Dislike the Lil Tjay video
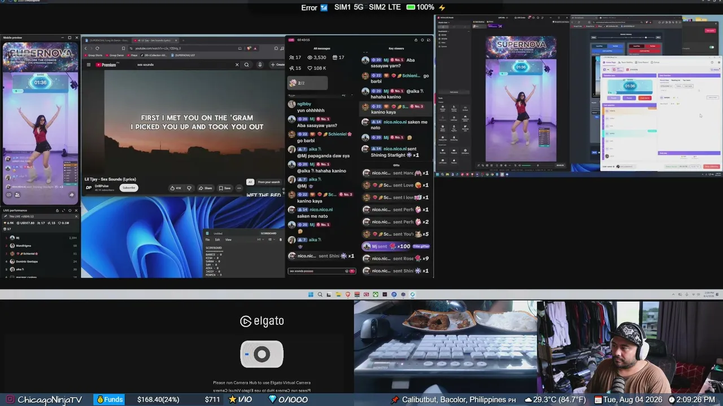The width and height of the screenshot is (723, 406). (189, 188)
